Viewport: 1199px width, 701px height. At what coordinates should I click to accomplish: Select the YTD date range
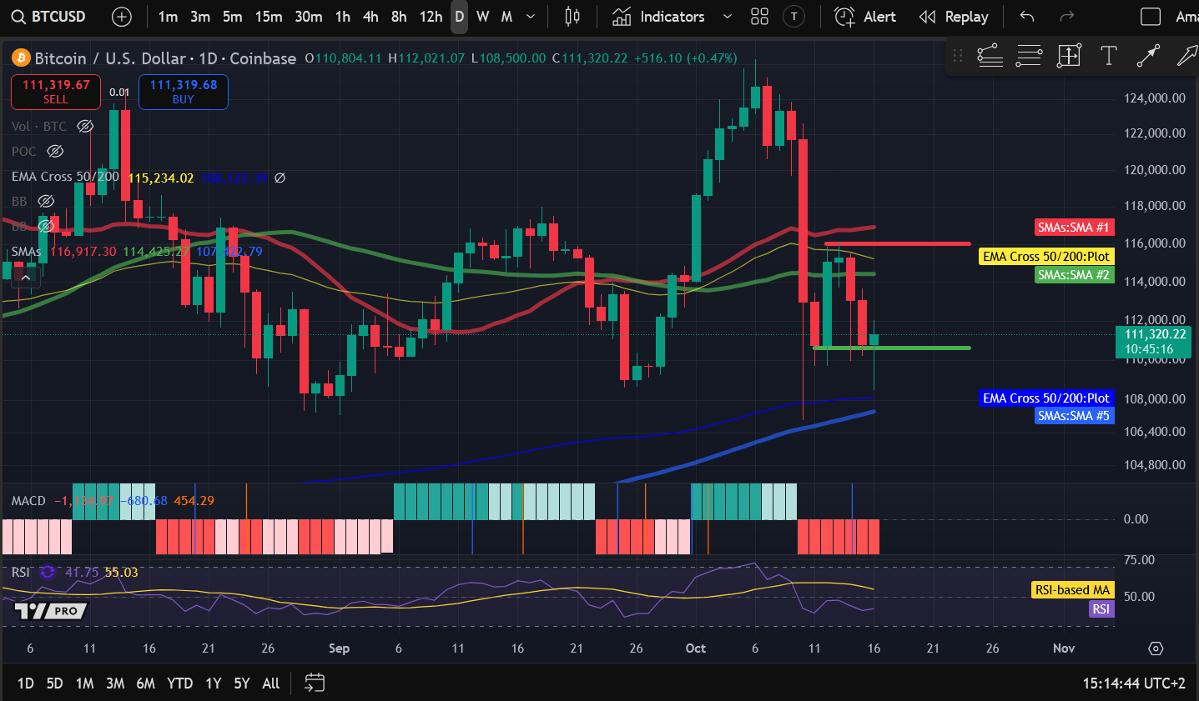(x=179, y=683)
